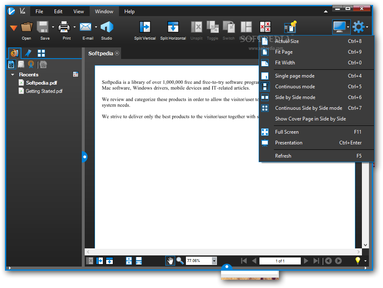Click the calendar icon beside Recents
The width and height of the screenshot is (383, 288).
[76, 74]
